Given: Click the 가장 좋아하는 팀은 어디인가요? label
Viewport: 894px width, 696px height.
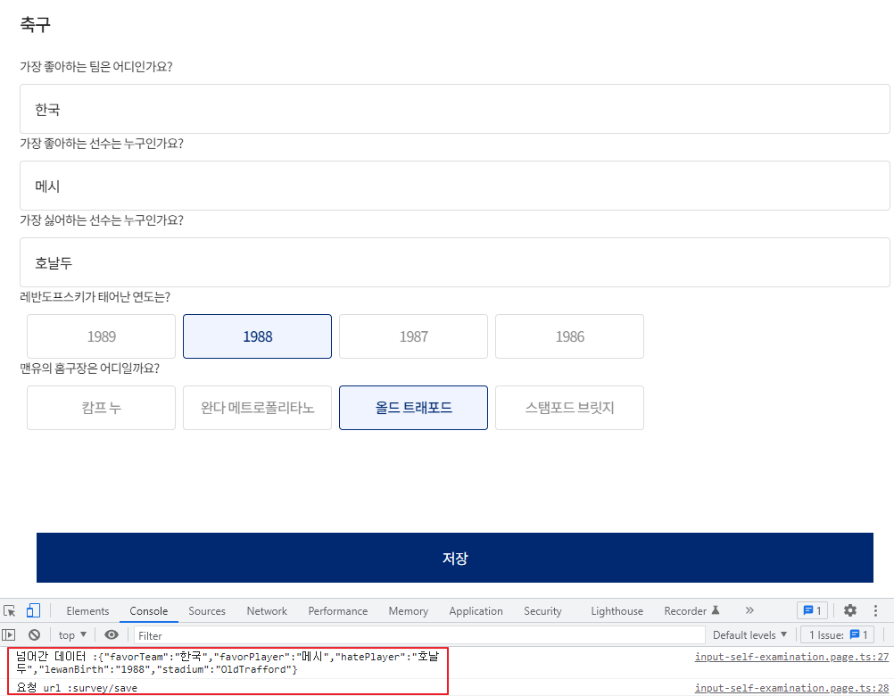Looking at the screenshot, I should point(95,66).
